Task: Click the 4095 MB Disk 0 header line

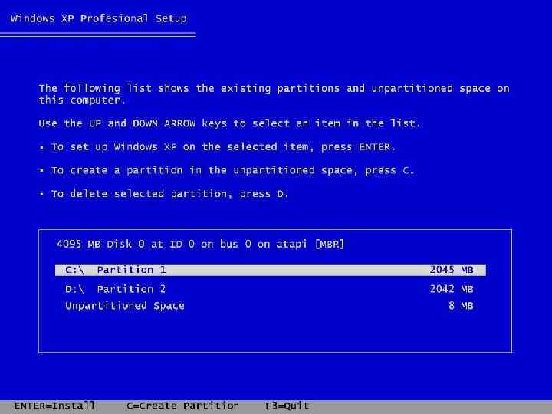Action: click(x=201, y=244)
